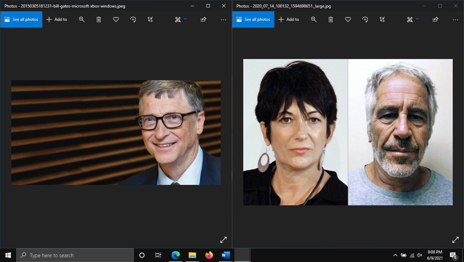Click the 2020_07_14_100132 large.jpg window title
464x262 pixels.
[284, 6]
